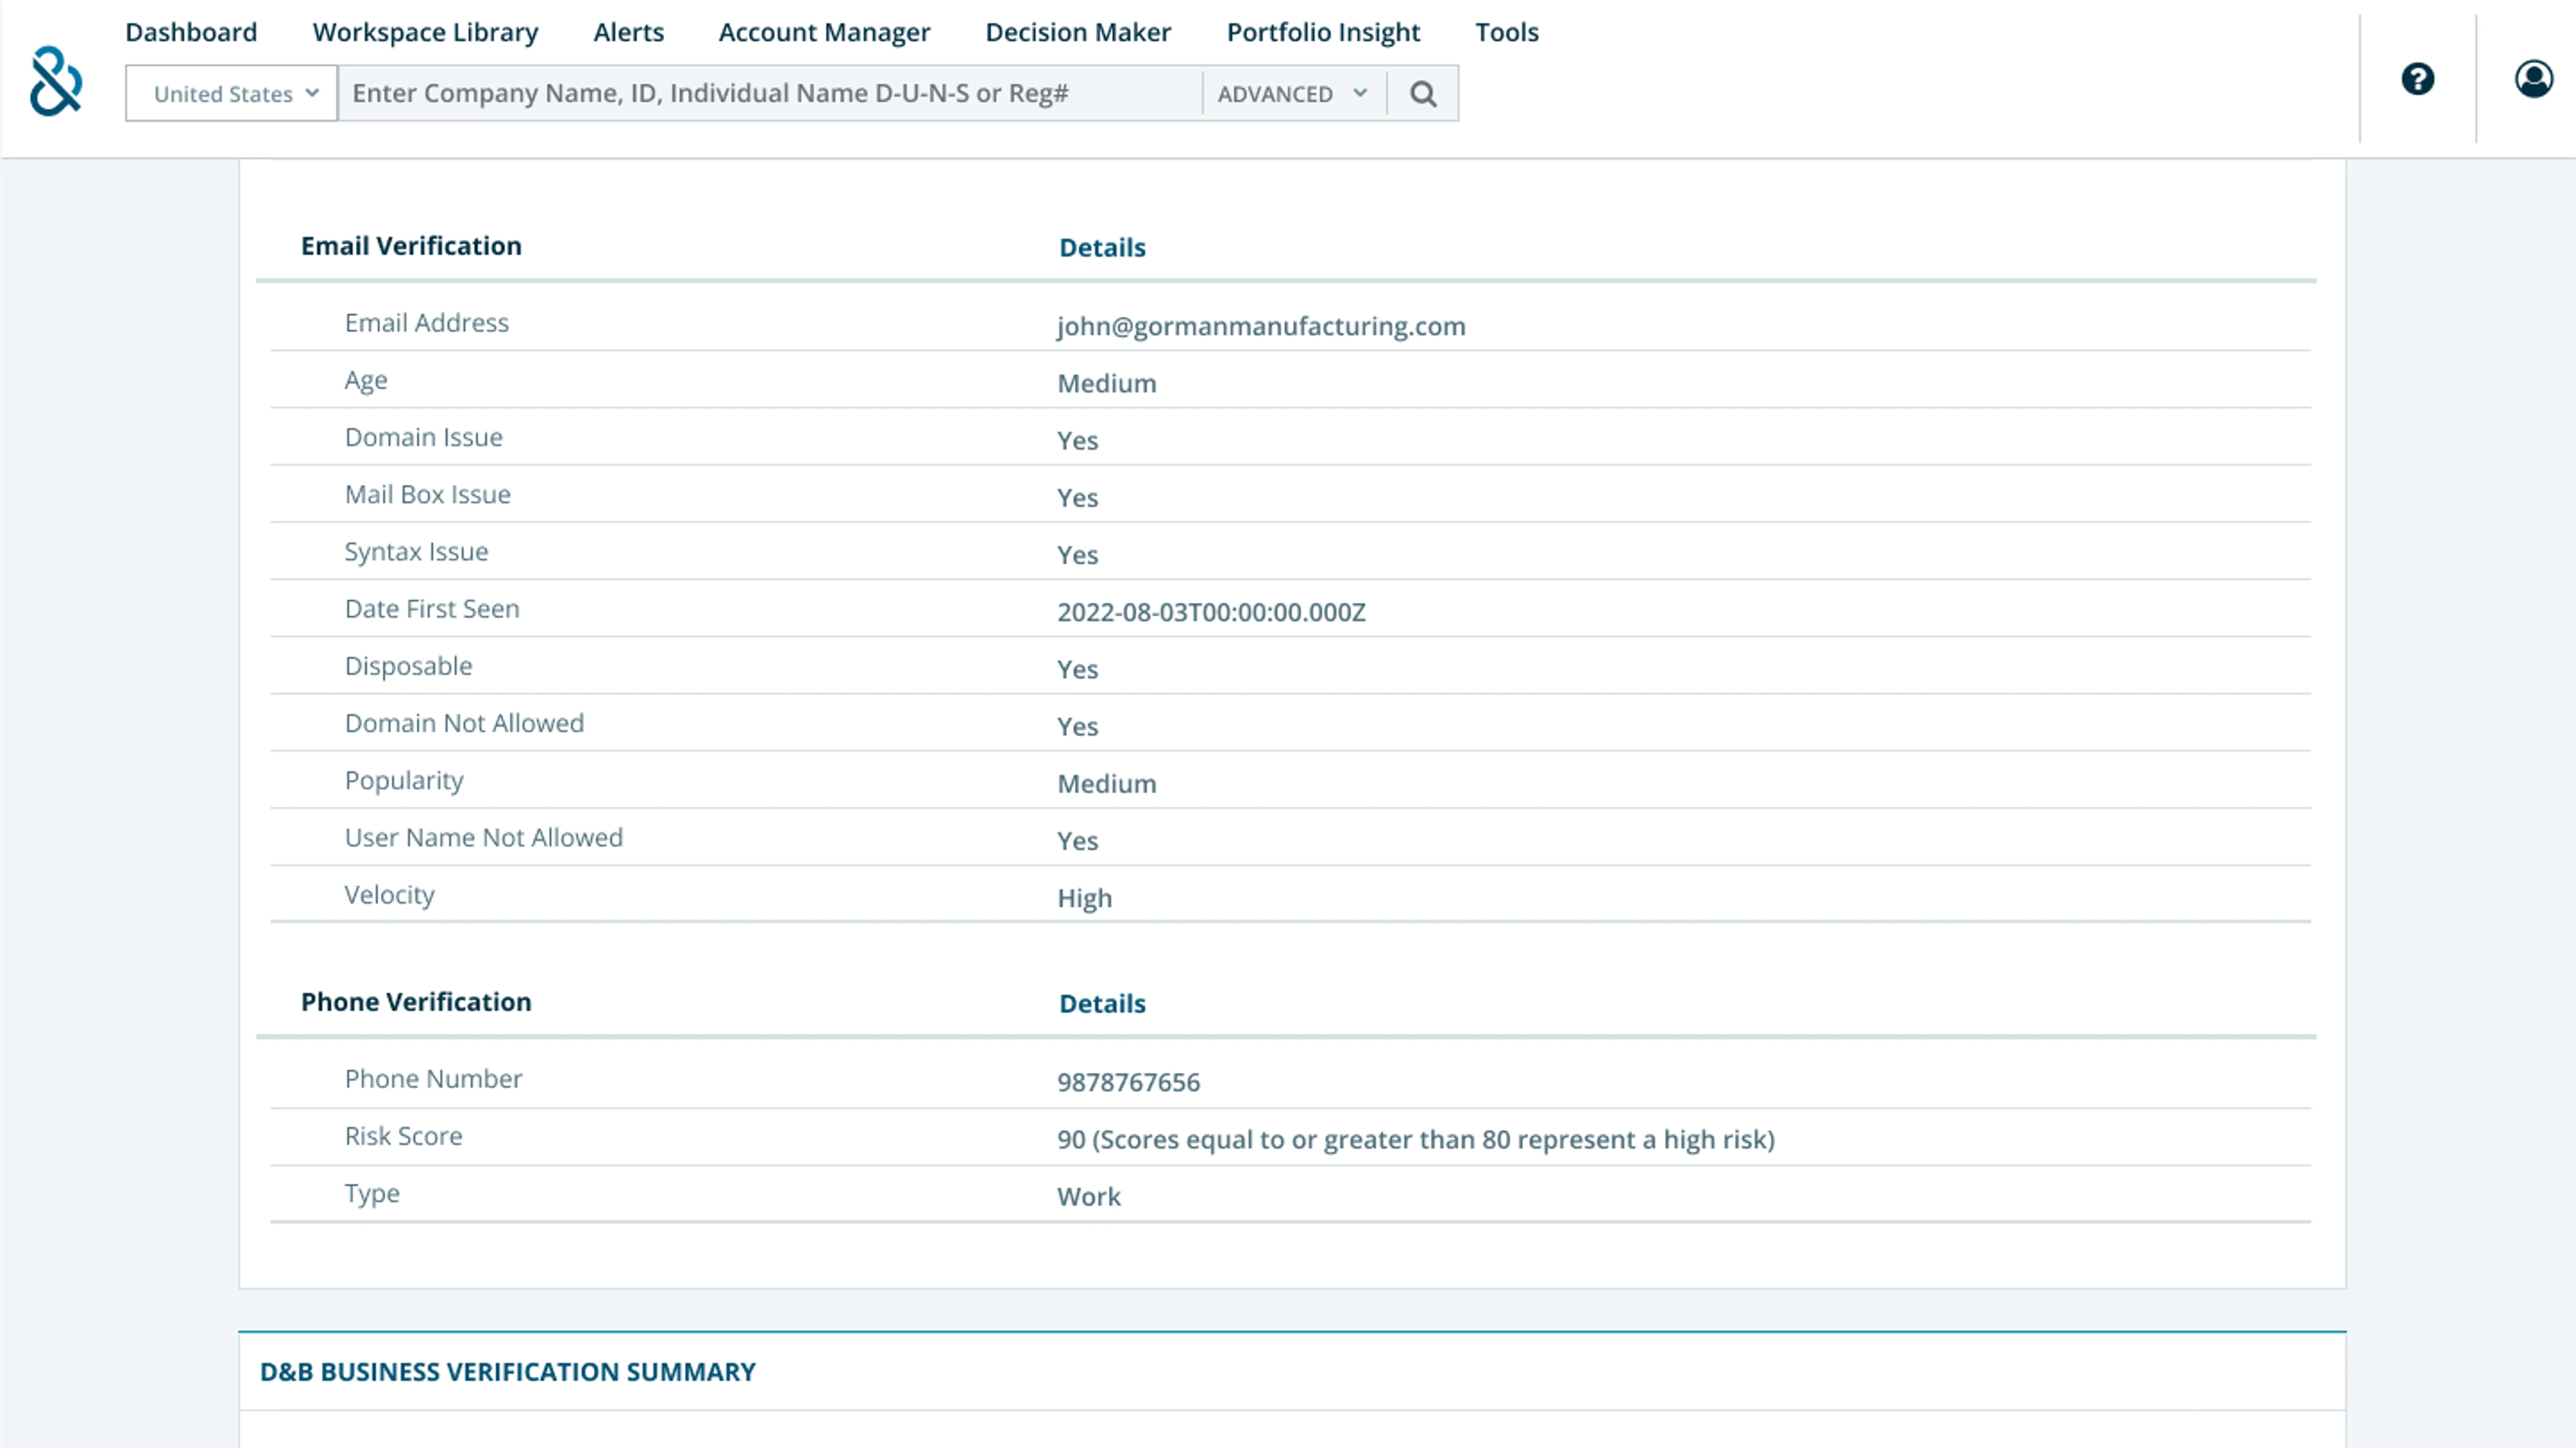2576x1448 pixels.
Task: Go to Workspace Library
Action: 425,32
